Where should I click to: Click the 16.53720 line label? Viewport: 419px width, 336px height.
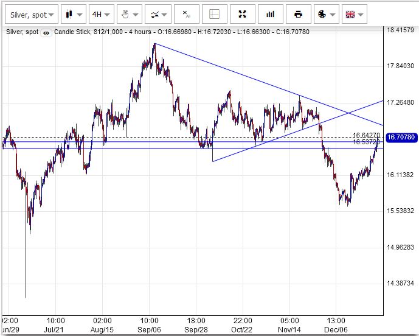pos(366,142)
